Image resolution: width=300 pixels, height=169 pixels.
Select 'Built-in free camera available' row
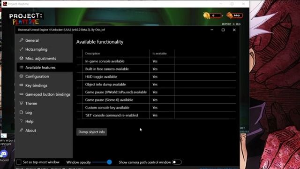[156, 69]
